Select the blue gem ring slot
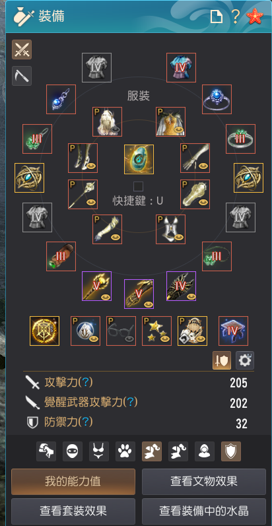 click(217, 99)
